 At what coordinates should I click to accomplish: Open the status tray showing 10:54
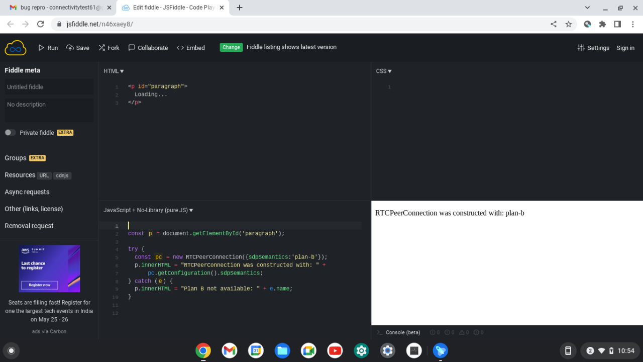[610, 350]
